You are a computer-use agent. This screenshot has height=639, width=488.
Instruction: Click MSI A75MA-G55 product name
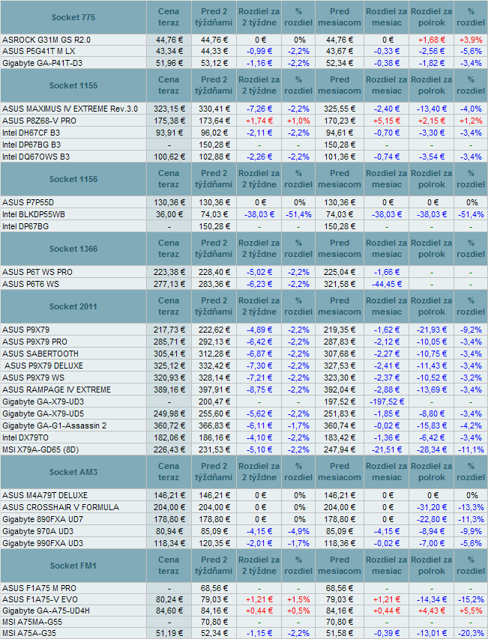[x=32, y=623]
